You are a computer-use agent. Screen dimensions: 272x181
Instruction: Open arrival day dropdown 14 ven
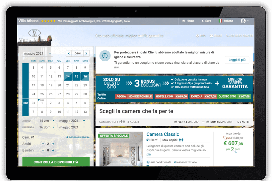pos(47,121)
